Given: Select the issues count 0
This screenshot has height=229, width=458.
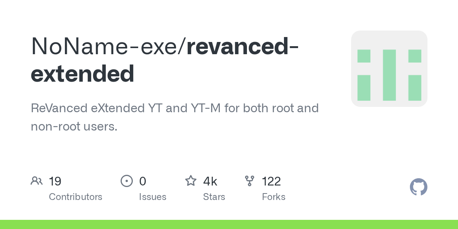Looking at the screenshot, I should 143,181.
